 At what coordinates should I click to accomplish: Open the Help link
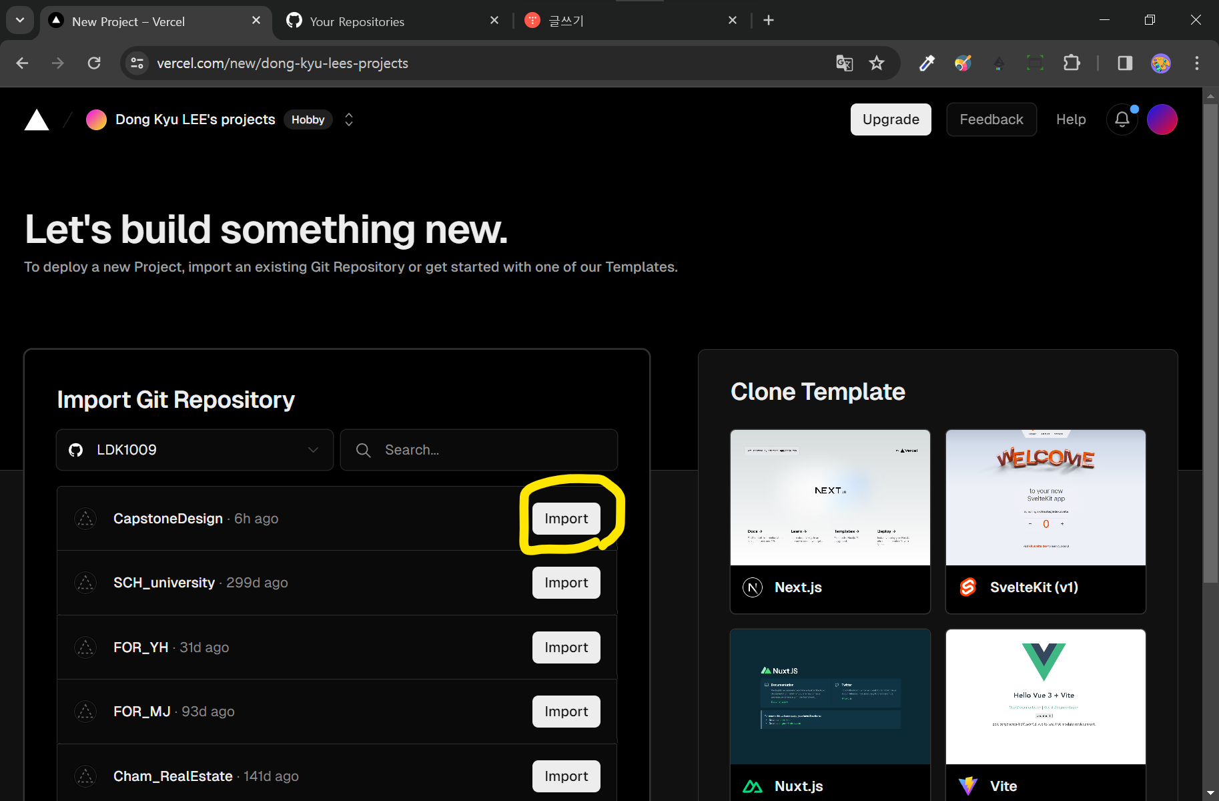pyautogui.click(x=1071, y=119)
